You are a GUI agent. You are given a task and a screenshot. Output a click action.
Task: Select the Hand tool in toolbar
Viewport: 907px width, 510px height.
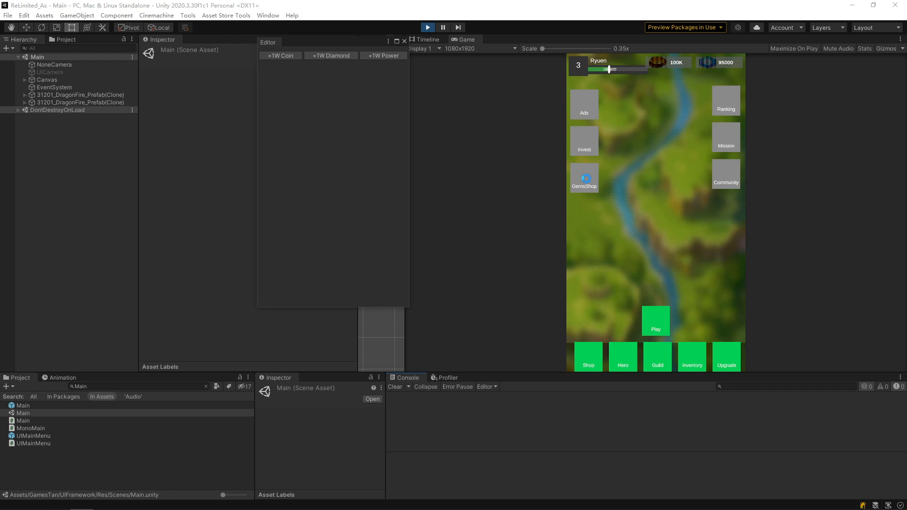click(11, 27)
